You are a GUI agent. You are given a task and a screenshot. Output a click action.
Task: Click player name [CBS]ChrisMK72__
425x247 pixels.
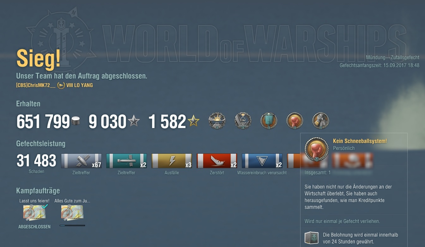[36, 85]
